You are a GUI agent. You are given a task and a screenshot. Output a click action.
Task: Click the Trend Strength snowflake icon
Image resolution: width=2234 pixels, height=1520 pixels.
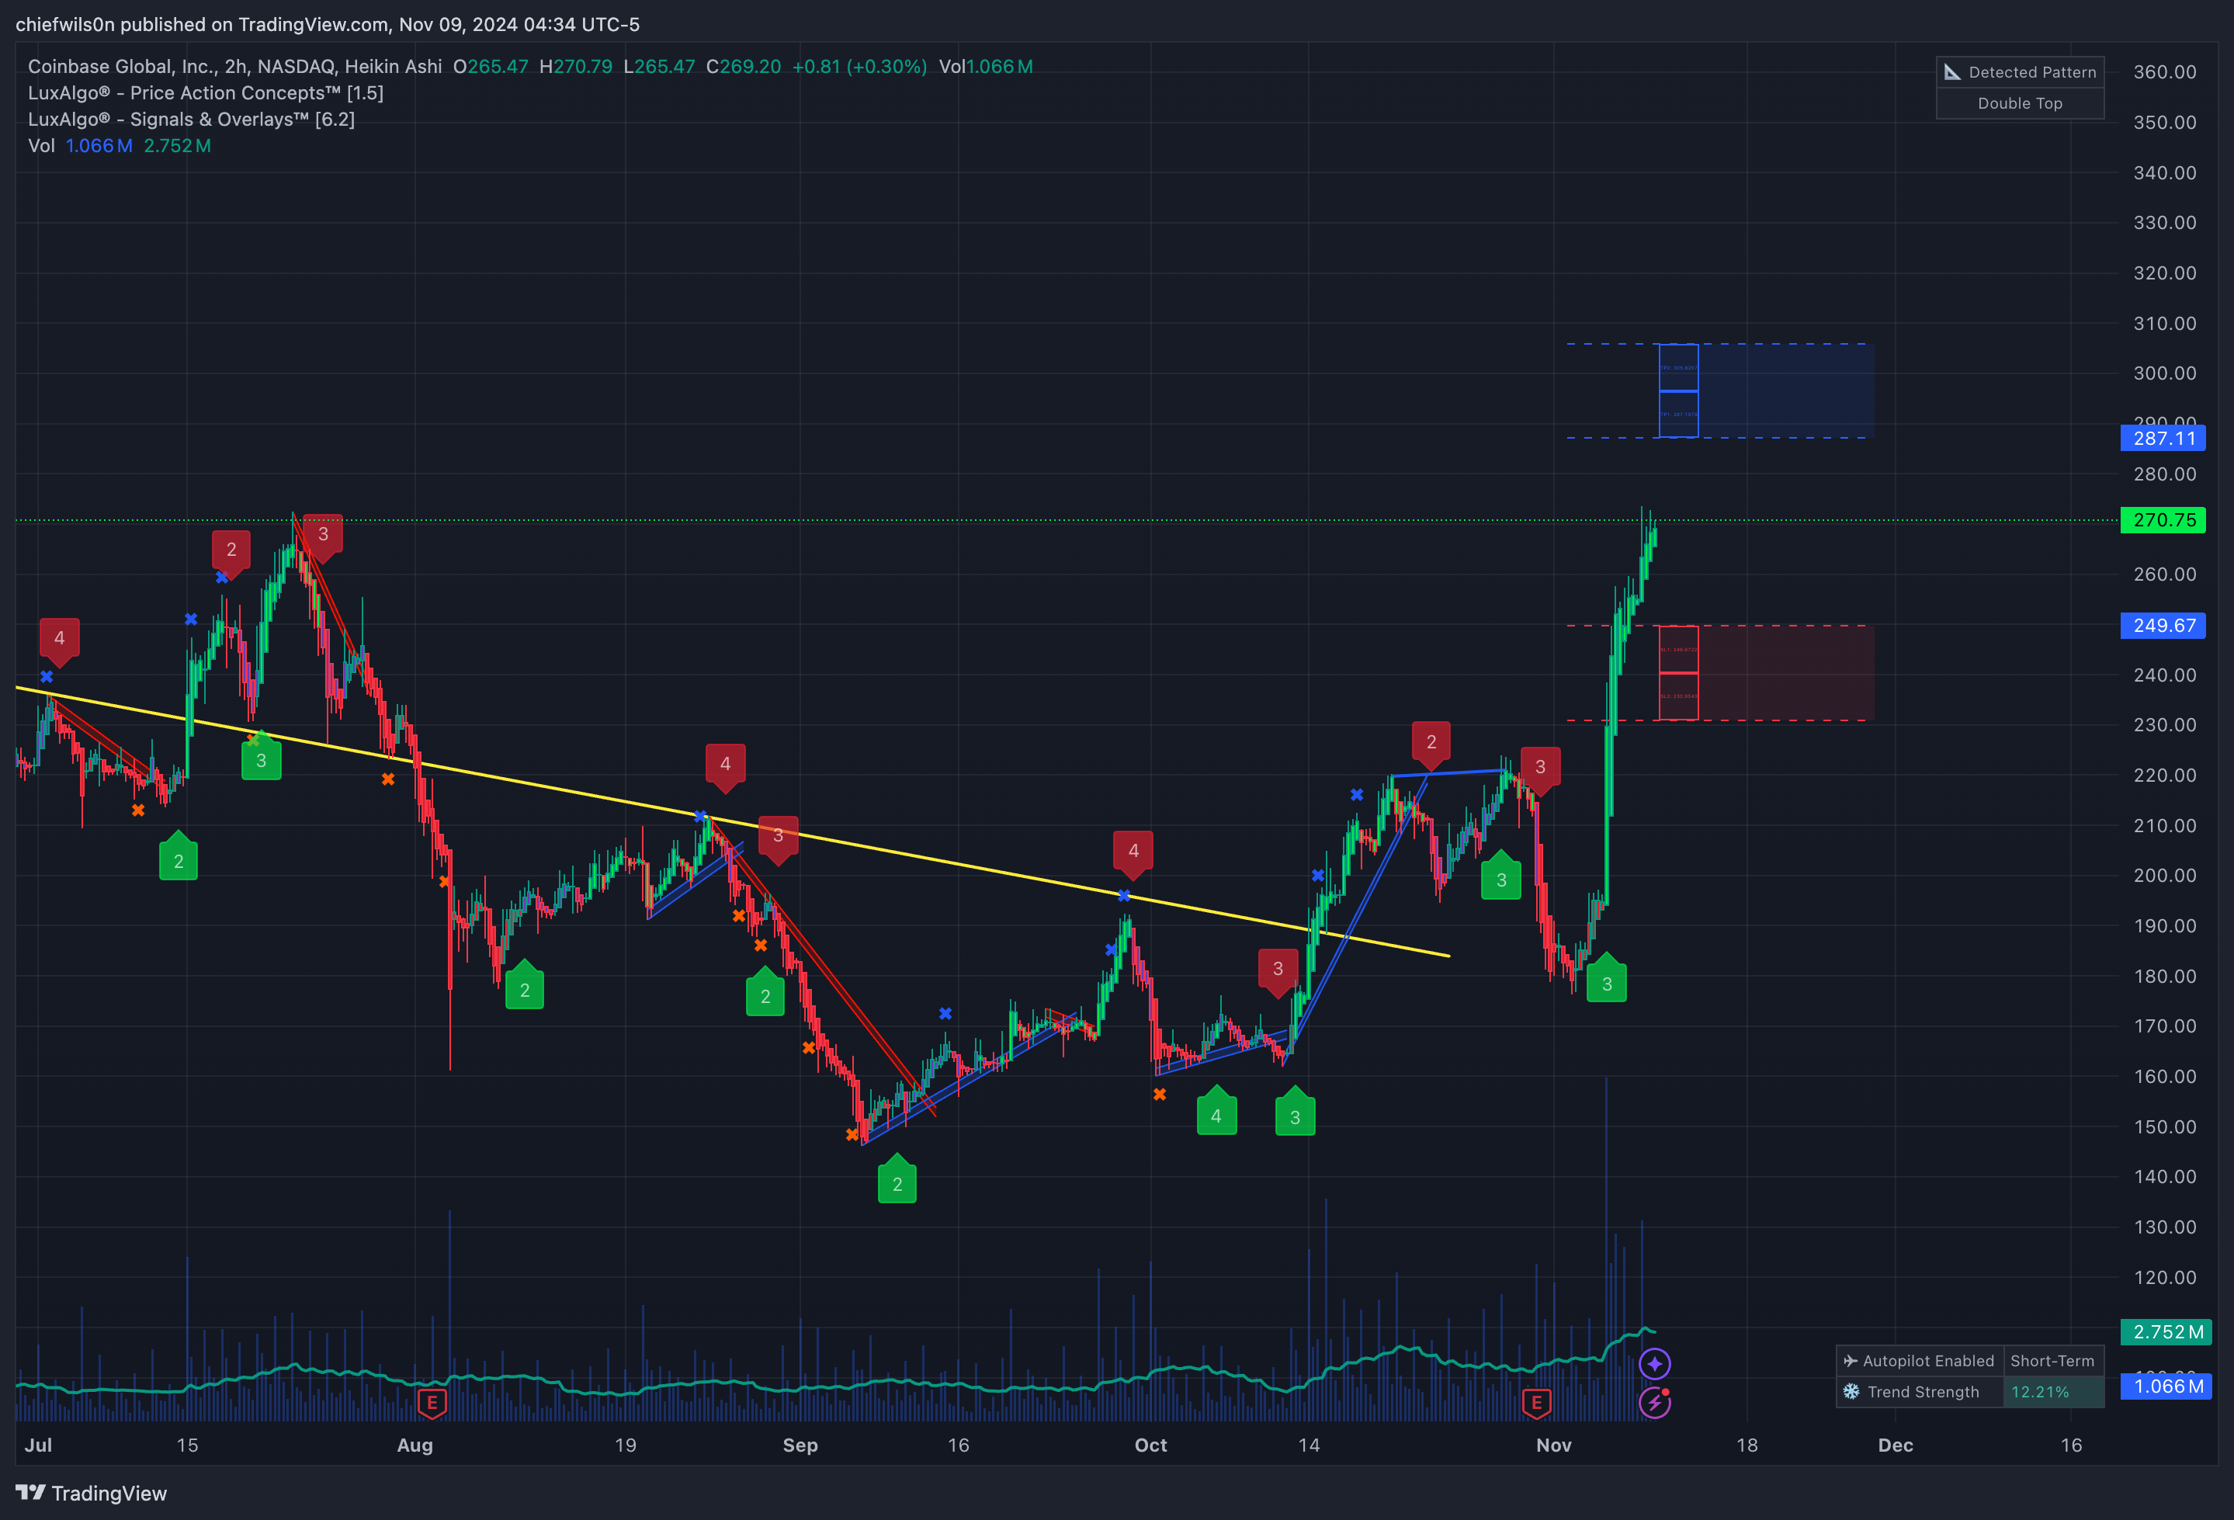click(x=1851, y=1391)
